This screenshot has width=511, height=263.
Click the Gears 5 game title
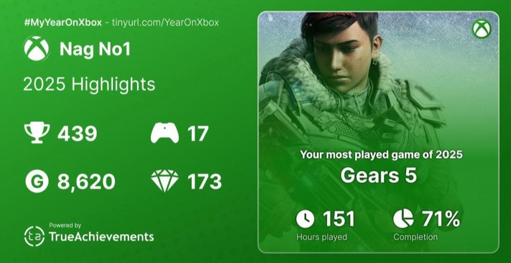[378, 175]
